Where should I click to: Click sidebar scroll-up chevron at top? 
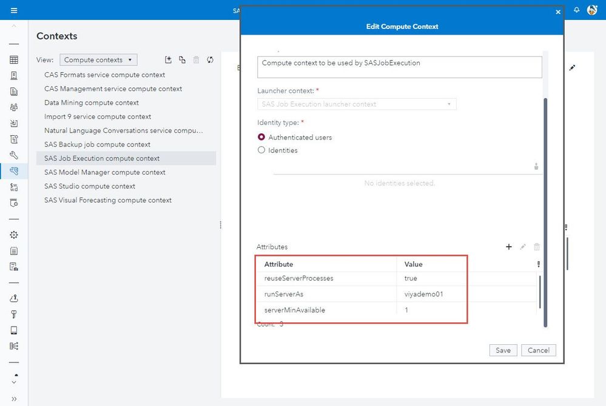(14, 26)
